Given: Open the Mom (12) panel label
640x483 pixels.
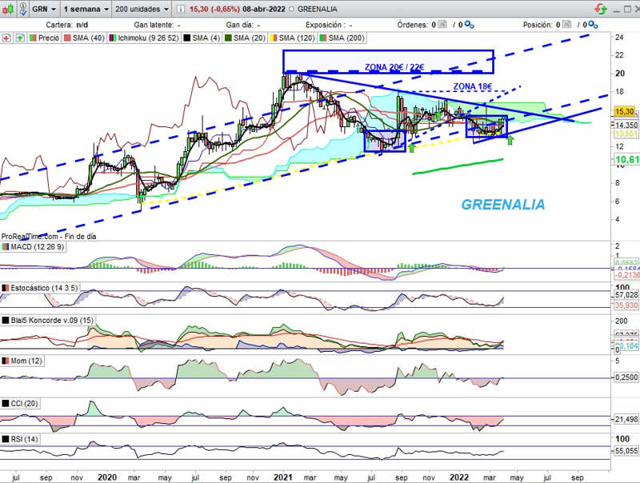Looking at the screenshot, I should 22,361.
